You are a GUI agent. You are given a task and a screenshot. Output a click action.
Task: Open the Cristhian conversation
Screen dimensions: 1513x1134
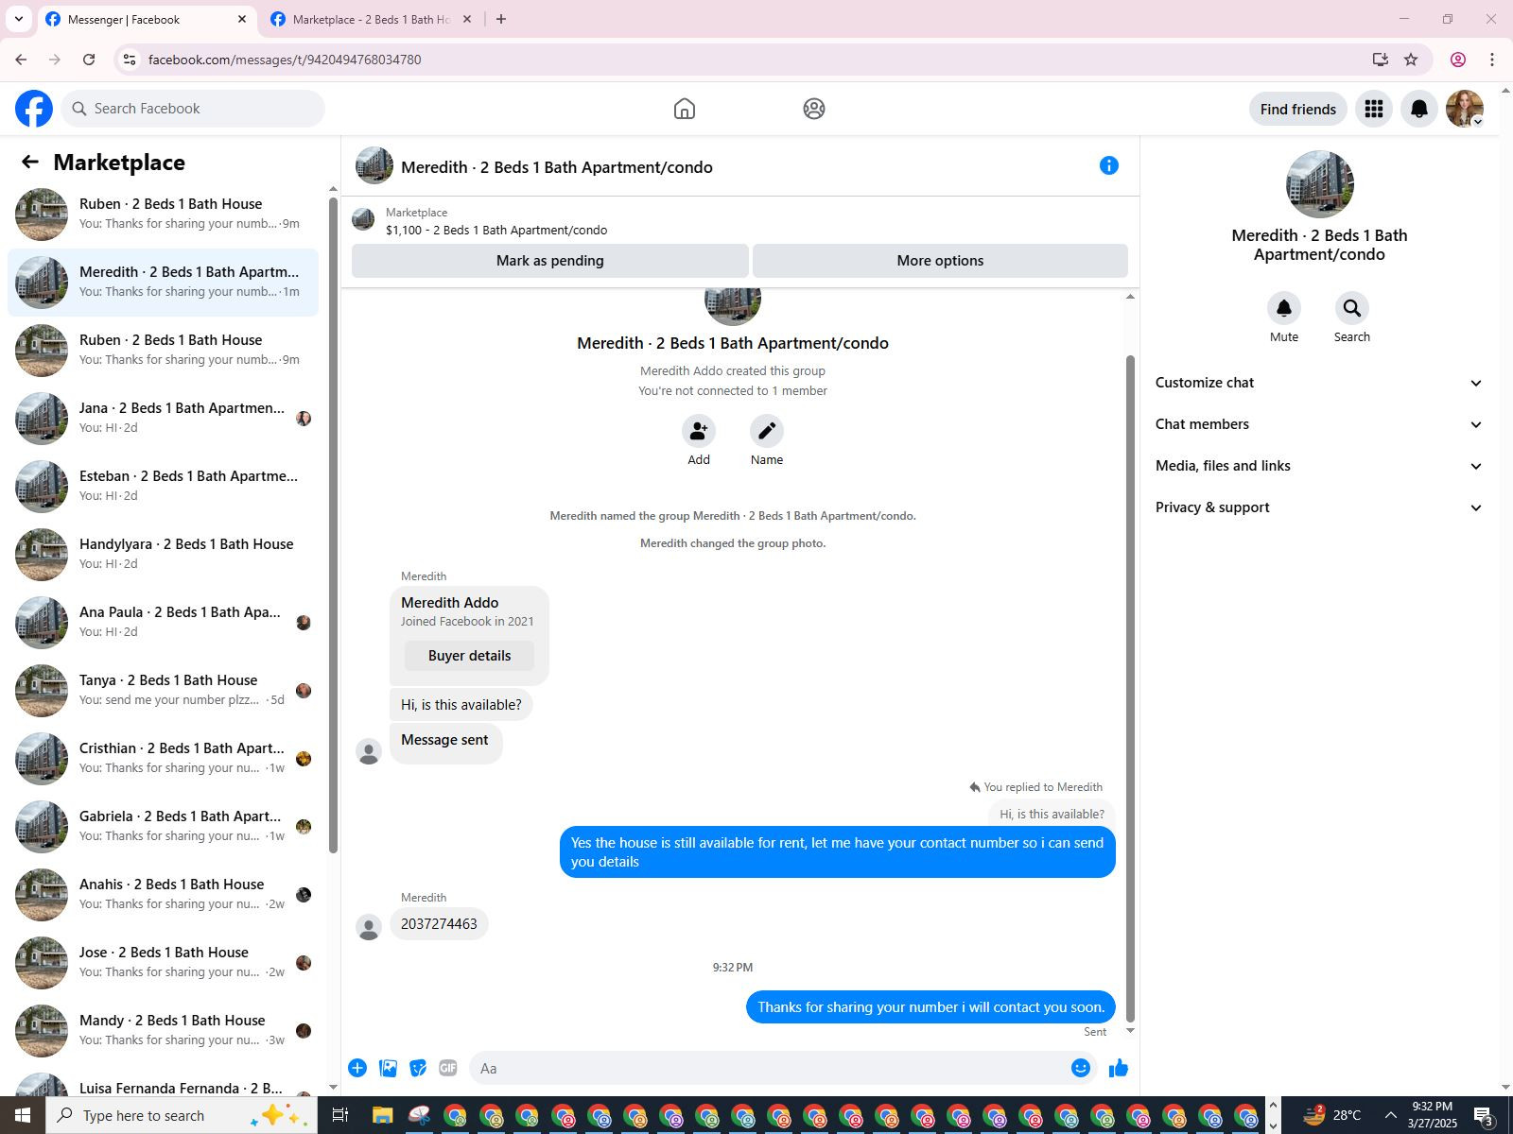click(x=163, y=759)
